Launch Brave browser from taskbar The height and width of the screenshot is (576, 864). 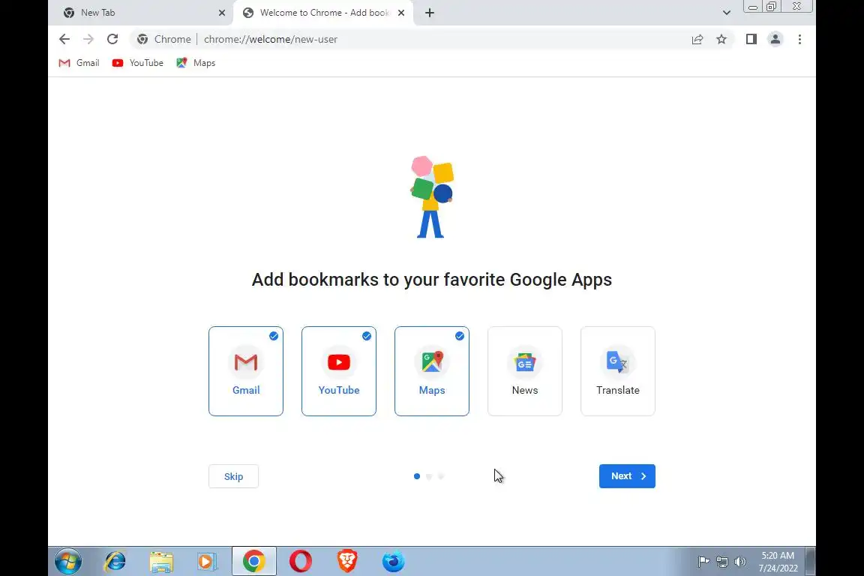click(347, 562)
